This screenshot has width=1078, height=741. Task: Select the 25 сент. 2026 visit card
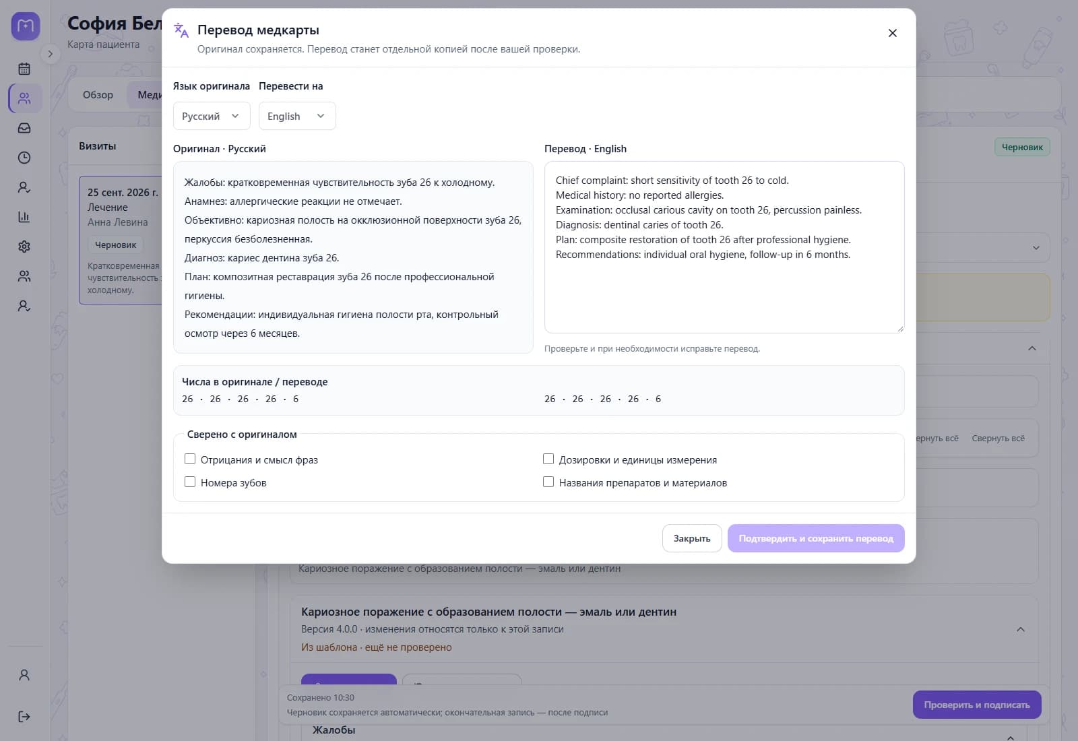[x=121, y=240]
